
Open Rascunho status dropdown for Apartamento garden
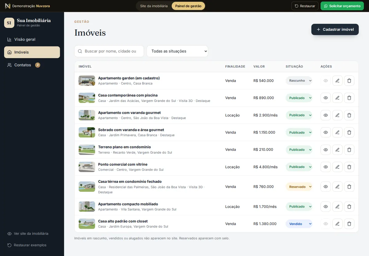[299, 81]
